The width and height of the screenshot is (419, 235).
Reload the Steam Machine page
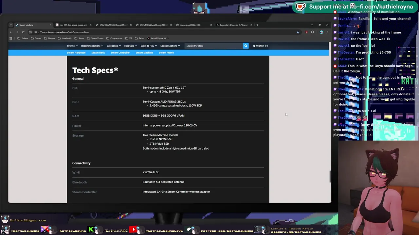pyautogui.click(x=23, y=32)
